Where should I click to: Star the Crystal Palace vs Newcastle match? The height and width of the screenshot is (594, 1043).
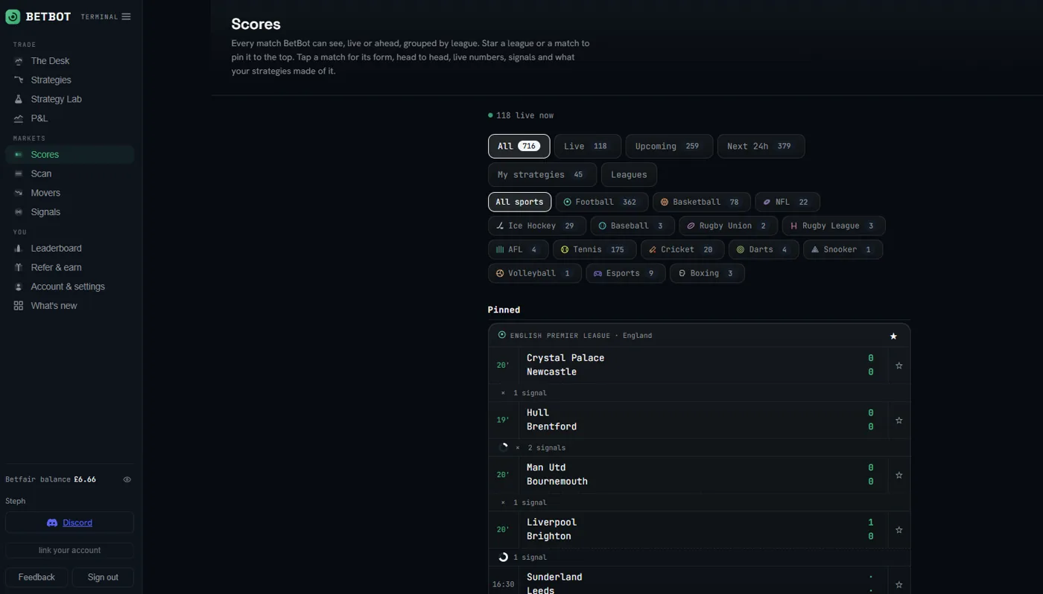click(x=899, y=365)
